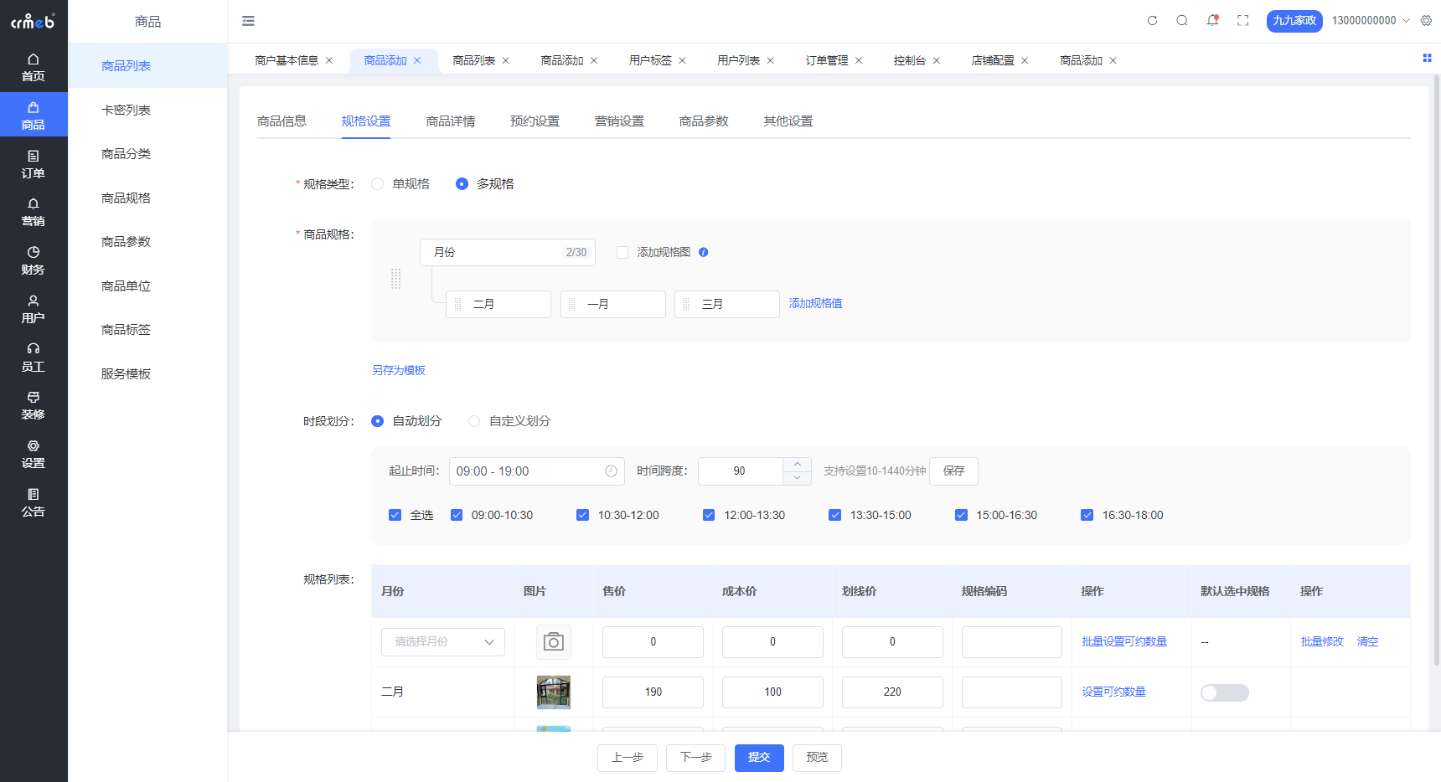The width and height of the screenshot is (1441, 782).
Task: Increase 时间跨度 with up arrow
Action: (x=797, y=464)
